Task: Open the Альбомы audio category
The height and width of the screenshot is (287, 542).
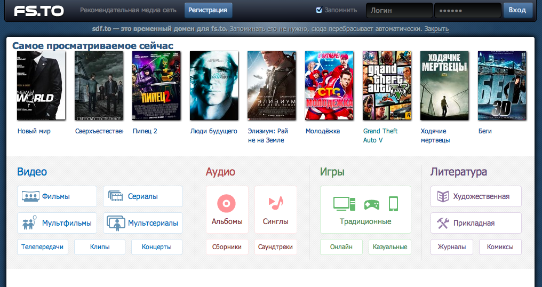Action: [x=227, y=210]
